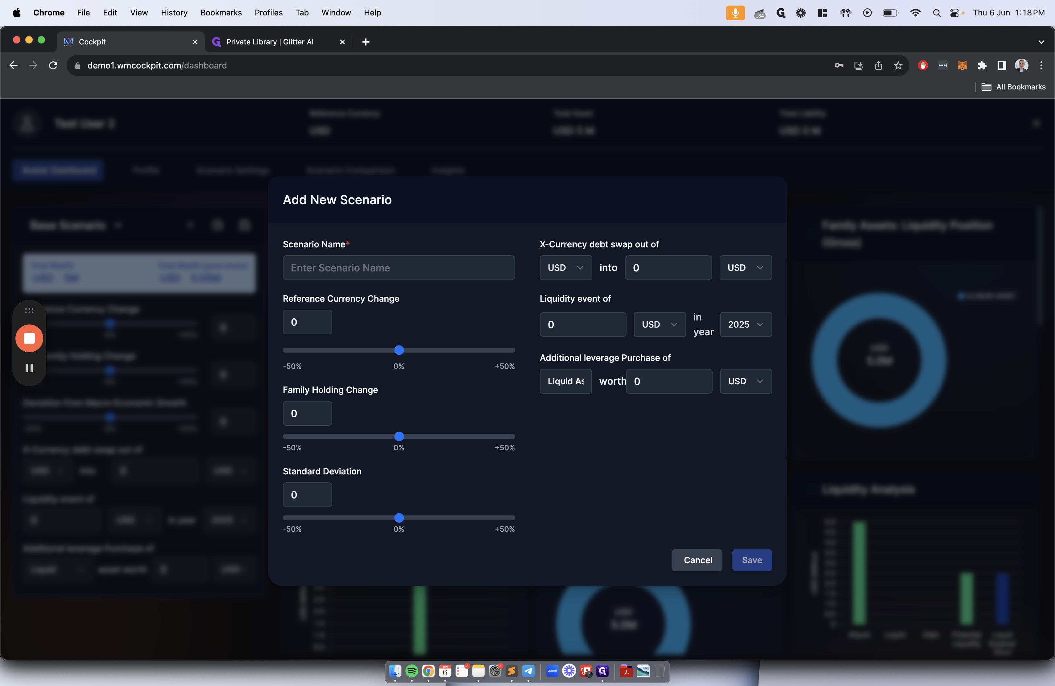The height and width of the screenshot is (686, 1055).
Task: Open Finder from the dock
Action: click(x=395, y=671)
